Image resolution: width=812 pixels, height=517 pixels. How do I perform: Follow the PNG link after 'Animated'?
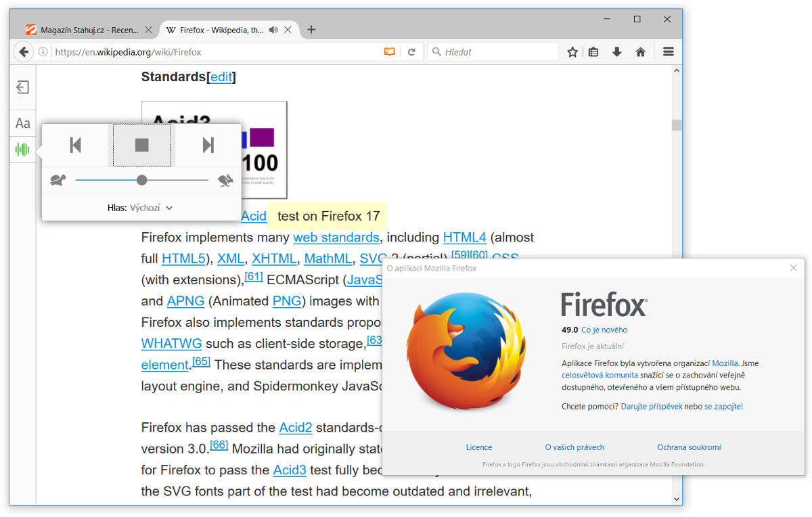[x=287, y=301]
